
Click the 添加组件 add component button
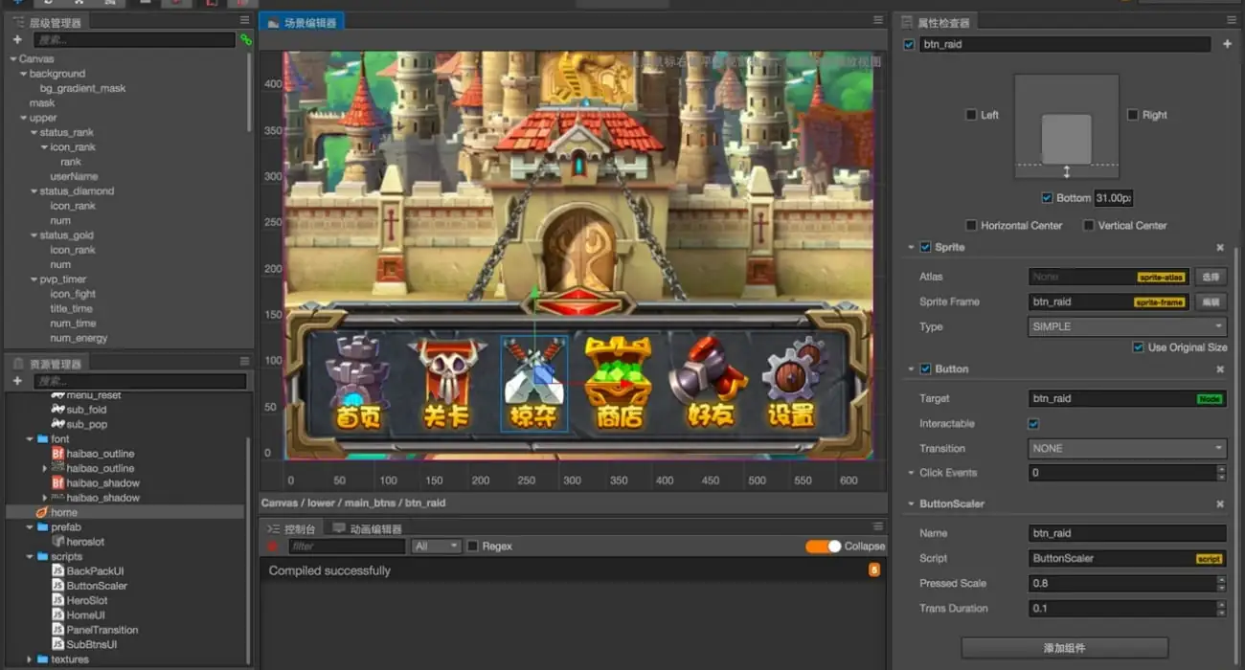(1064, 648)
